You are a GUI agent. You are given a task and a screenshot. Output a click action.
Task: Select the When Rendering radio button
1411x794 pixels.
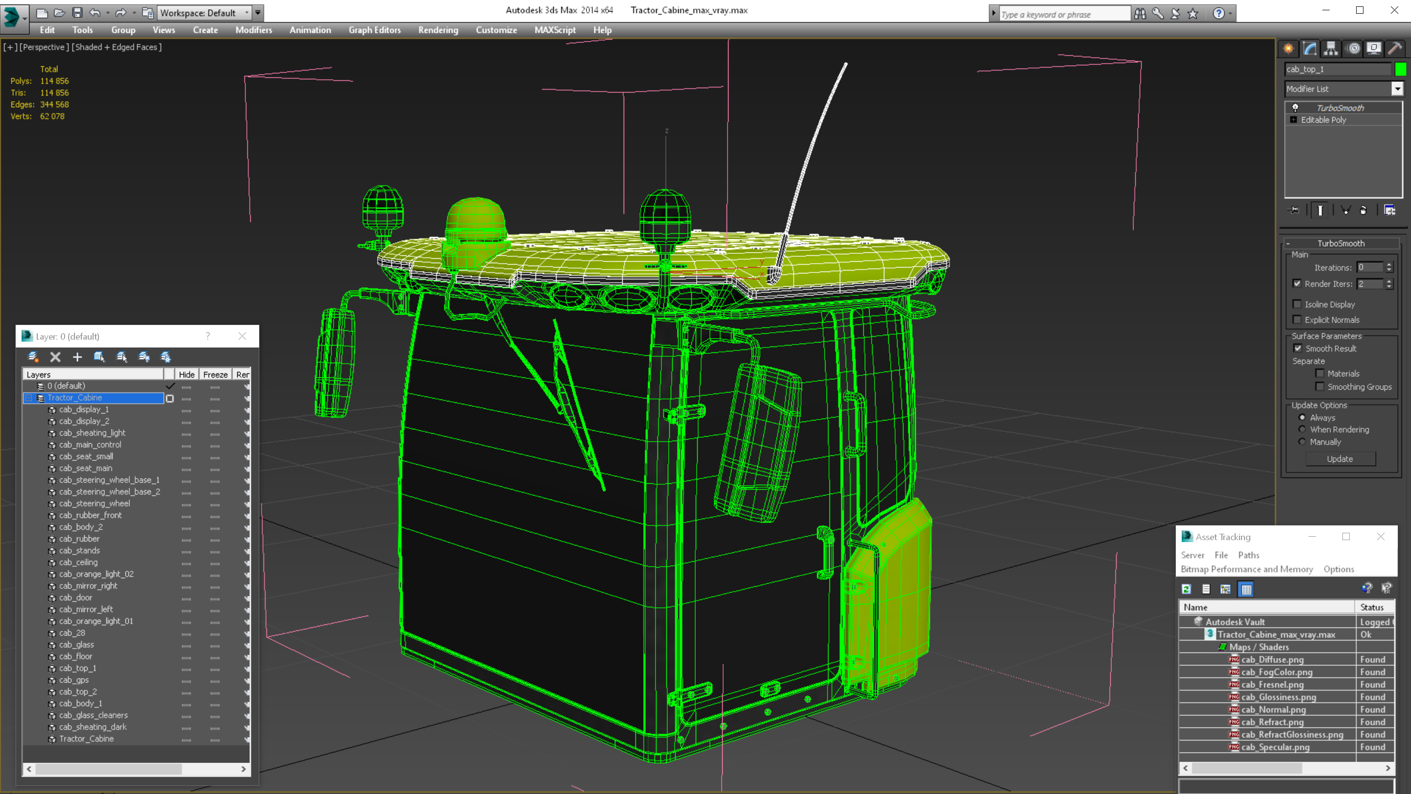(1302, 429)
